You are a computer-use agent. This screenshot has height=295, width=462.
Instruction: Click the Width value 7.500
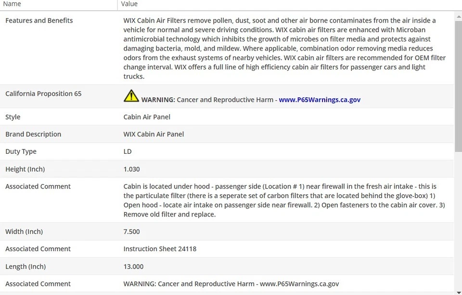point(132,232)
